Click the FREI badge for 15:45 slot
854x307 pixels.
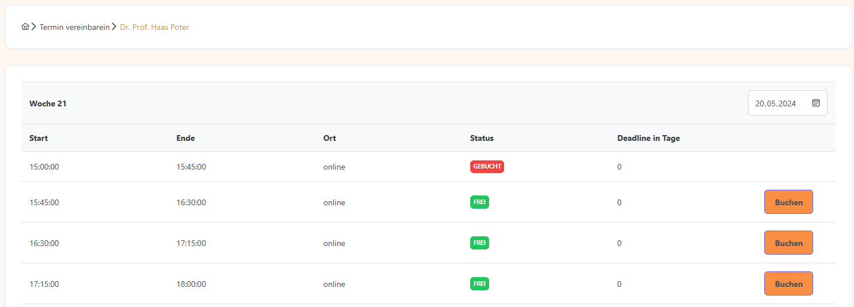(479, 202)
